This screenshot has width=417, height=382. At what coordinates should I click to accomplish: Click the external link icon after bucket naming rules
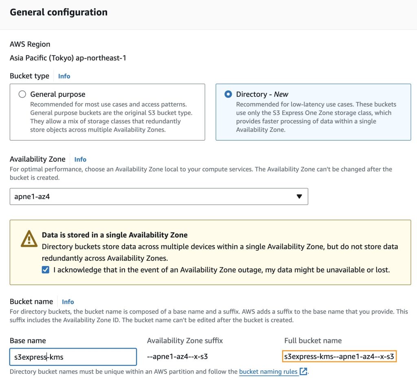(x=303, y=371)
